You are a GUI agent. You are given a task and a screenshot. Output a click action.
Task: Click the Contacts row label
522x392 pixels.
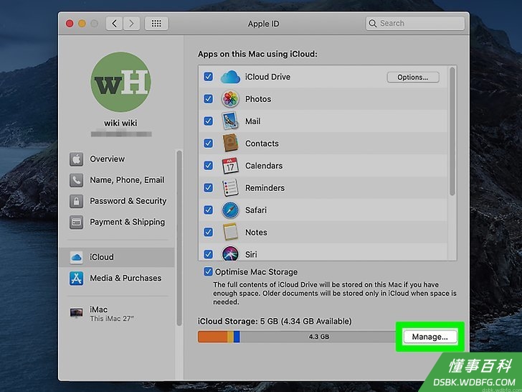[262, 144]
